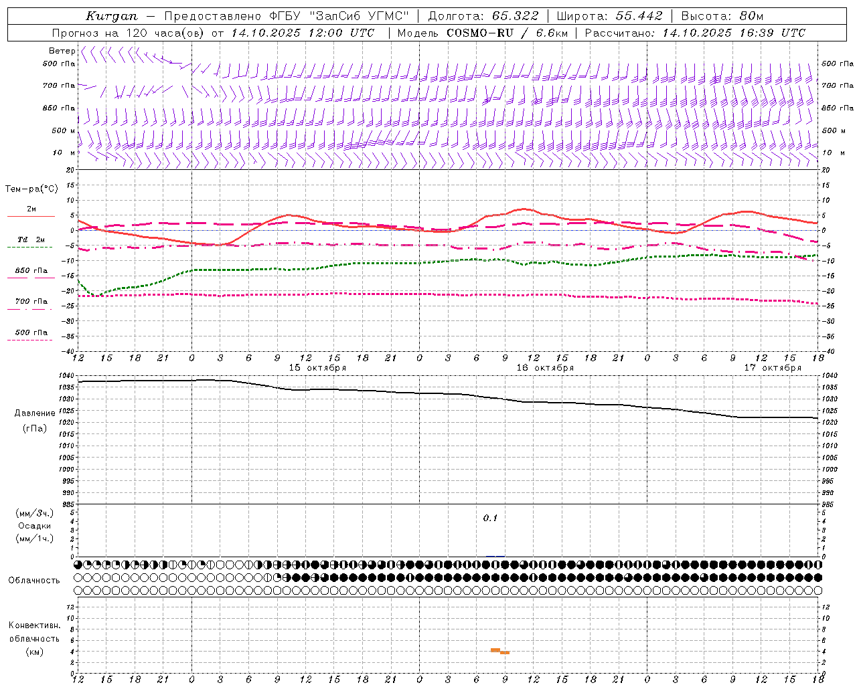Select the (гПа) unit label under Давление
The image size is (857, 685).
35,428
